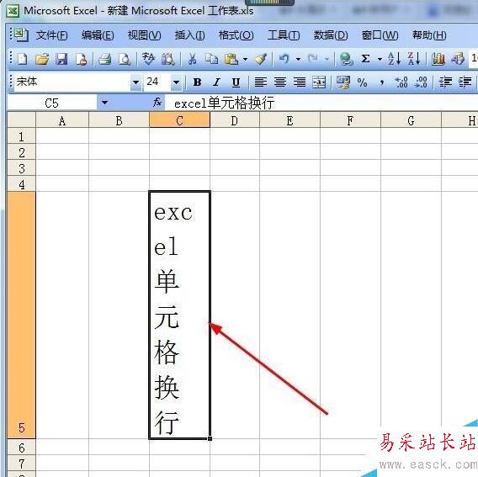Open the 工具(T) menu
This screenshot has height=477, width=478.
click(284, 35)
